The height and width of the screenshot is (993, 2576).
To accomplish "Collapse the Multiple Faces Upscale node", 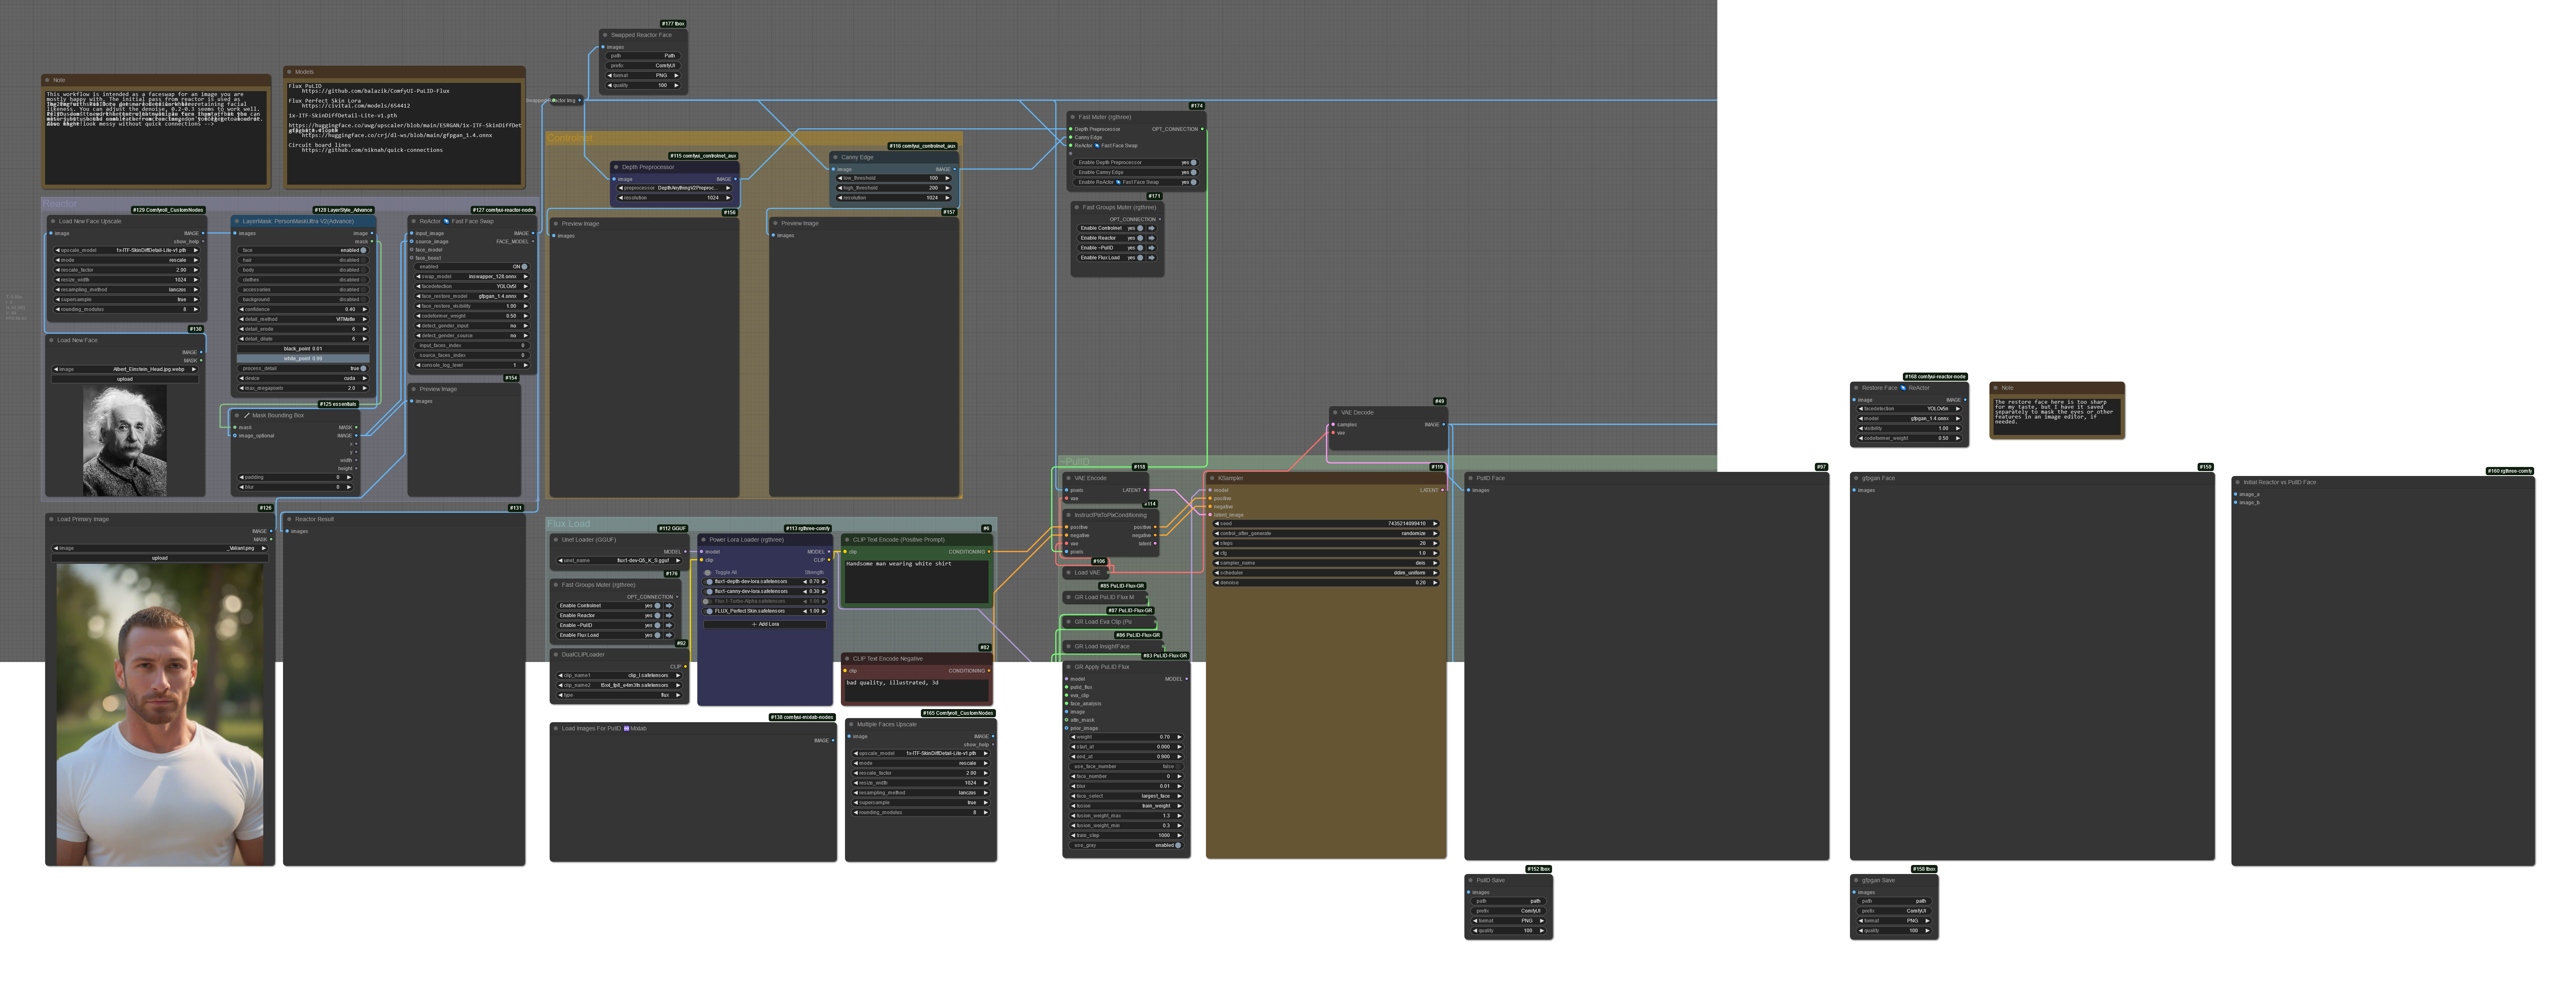I will click(x=851, y=724).
